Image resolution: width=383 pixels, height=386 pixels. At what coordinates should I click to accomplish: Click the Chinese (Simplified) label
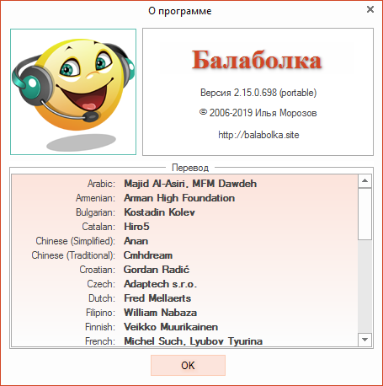pos(76,241)
